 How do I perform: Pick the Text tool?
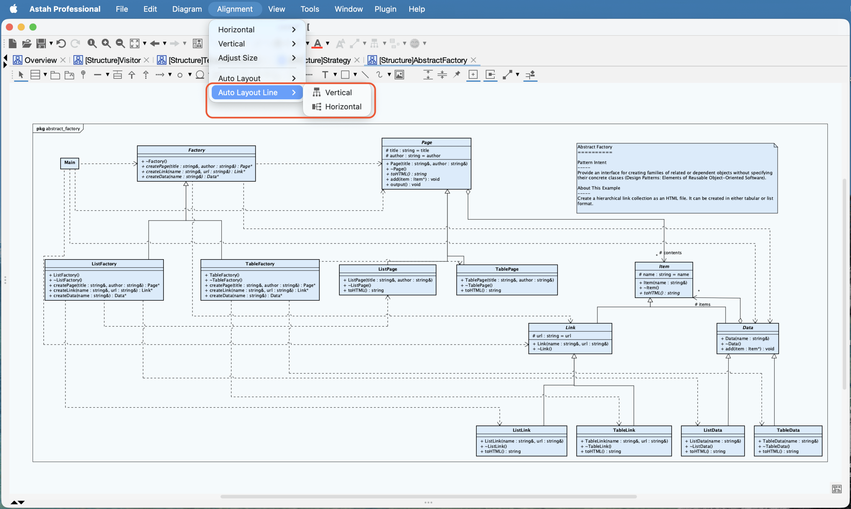coord(325,75)
